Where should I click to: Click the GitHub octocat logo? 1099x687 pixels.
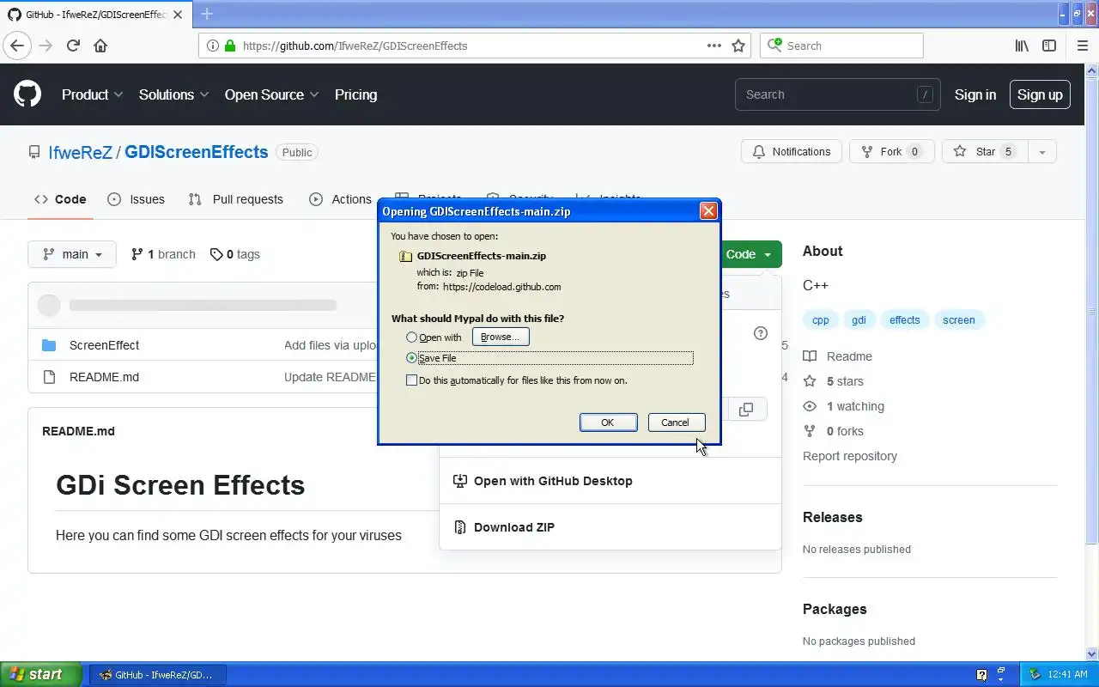point(27,94)
